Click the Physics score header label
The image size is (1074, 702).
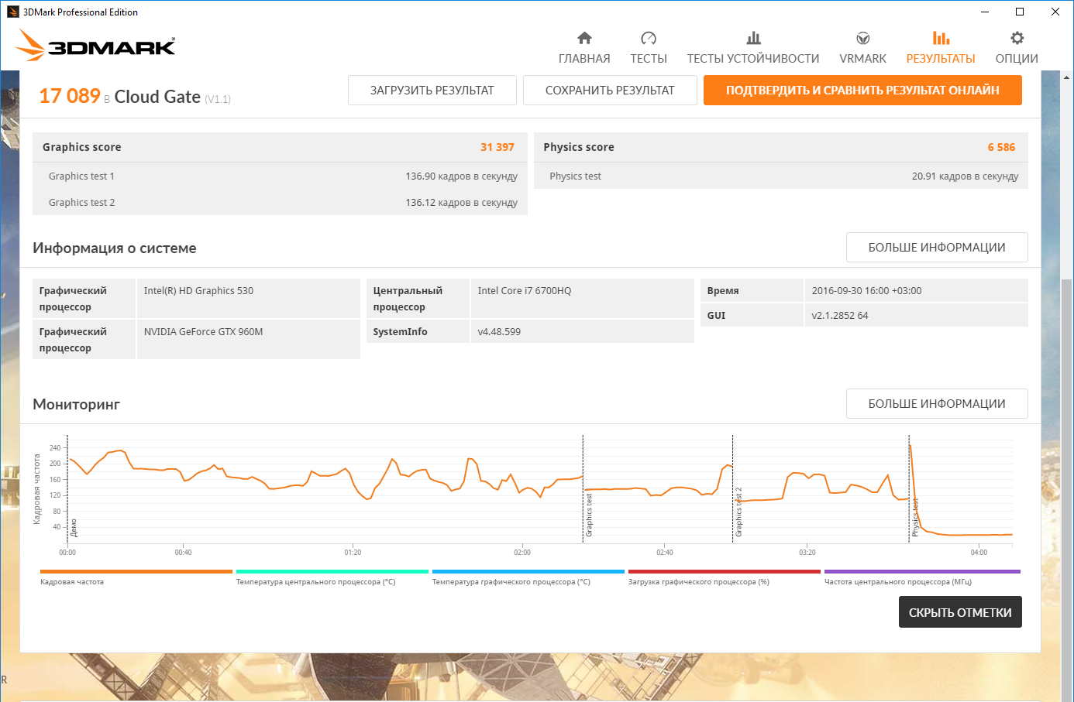pos(578,147)
